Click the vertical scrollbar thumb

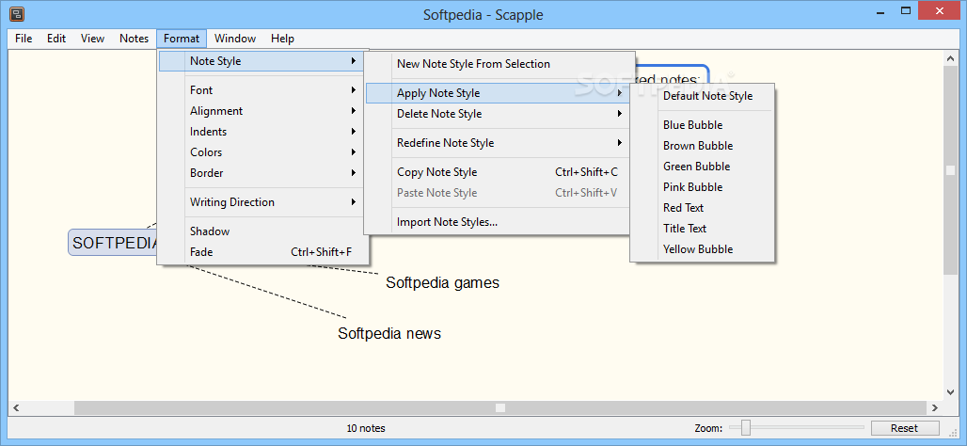point(950,170)
